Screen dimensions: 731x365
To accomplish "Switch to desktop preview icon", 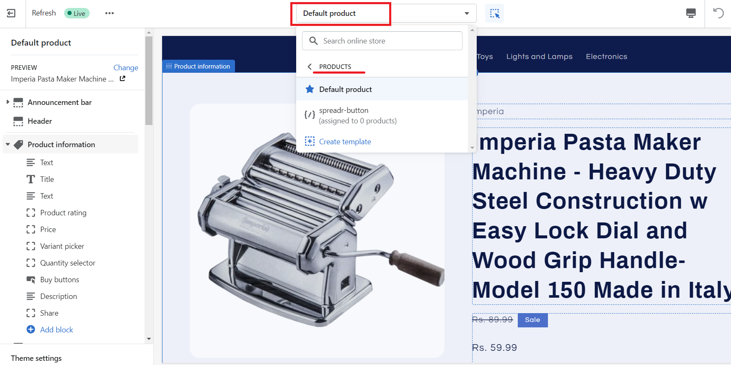I will point(691,13).
